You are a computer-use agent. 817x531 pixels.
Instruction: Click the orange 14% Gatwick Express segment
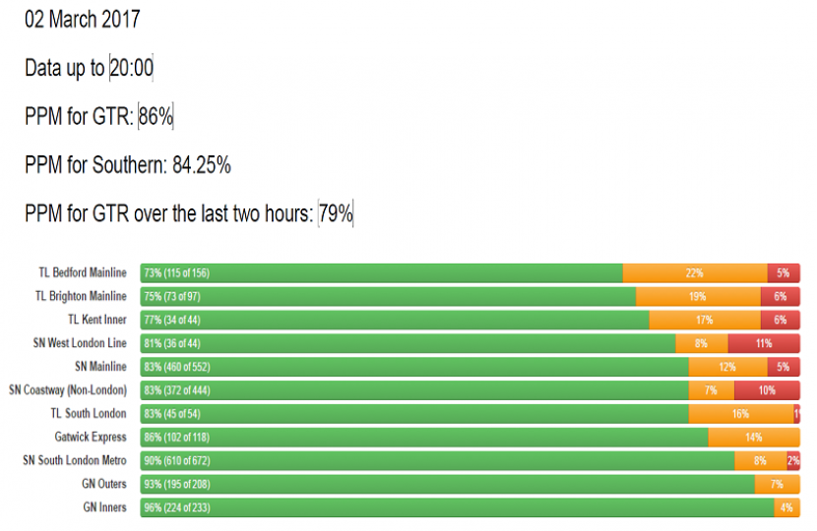coord(754,437)
